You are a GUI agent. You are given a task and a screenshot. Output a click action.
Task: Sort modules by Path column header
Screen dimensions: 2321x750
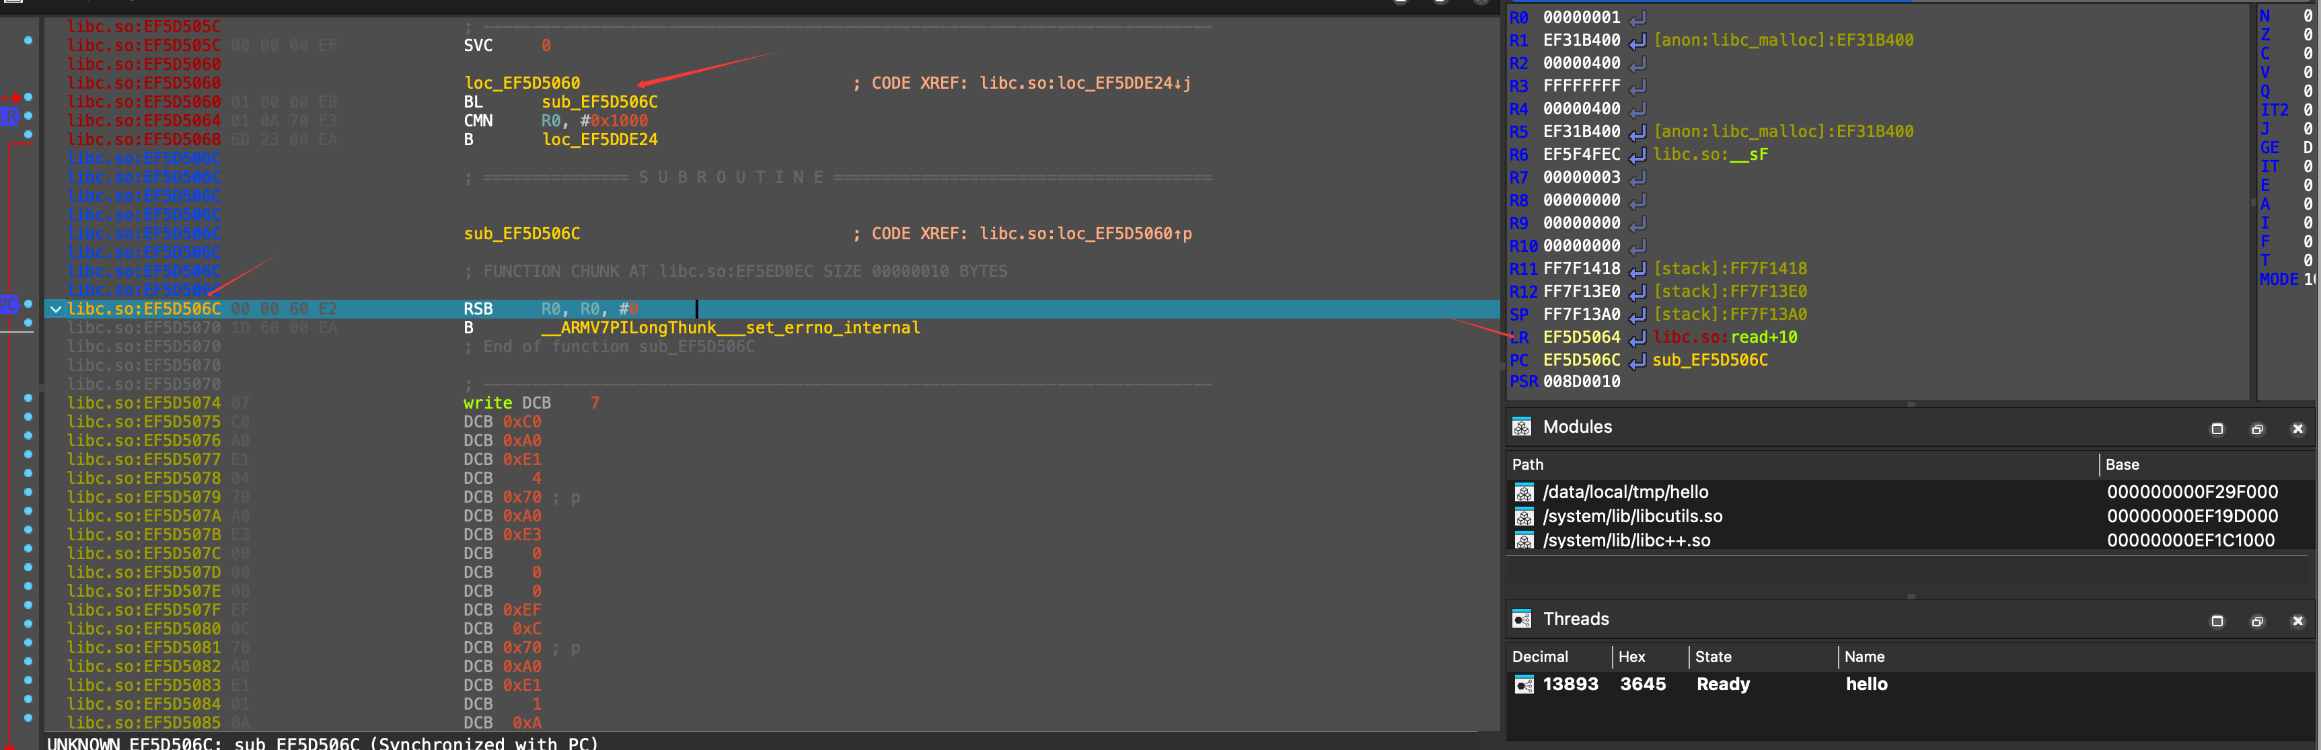(1527, 464)
